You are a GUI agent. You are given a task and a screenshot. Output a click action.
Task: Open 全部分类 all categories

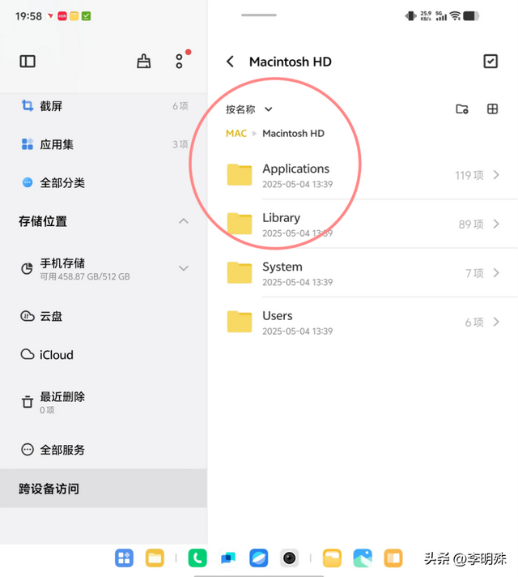[104, 182]
